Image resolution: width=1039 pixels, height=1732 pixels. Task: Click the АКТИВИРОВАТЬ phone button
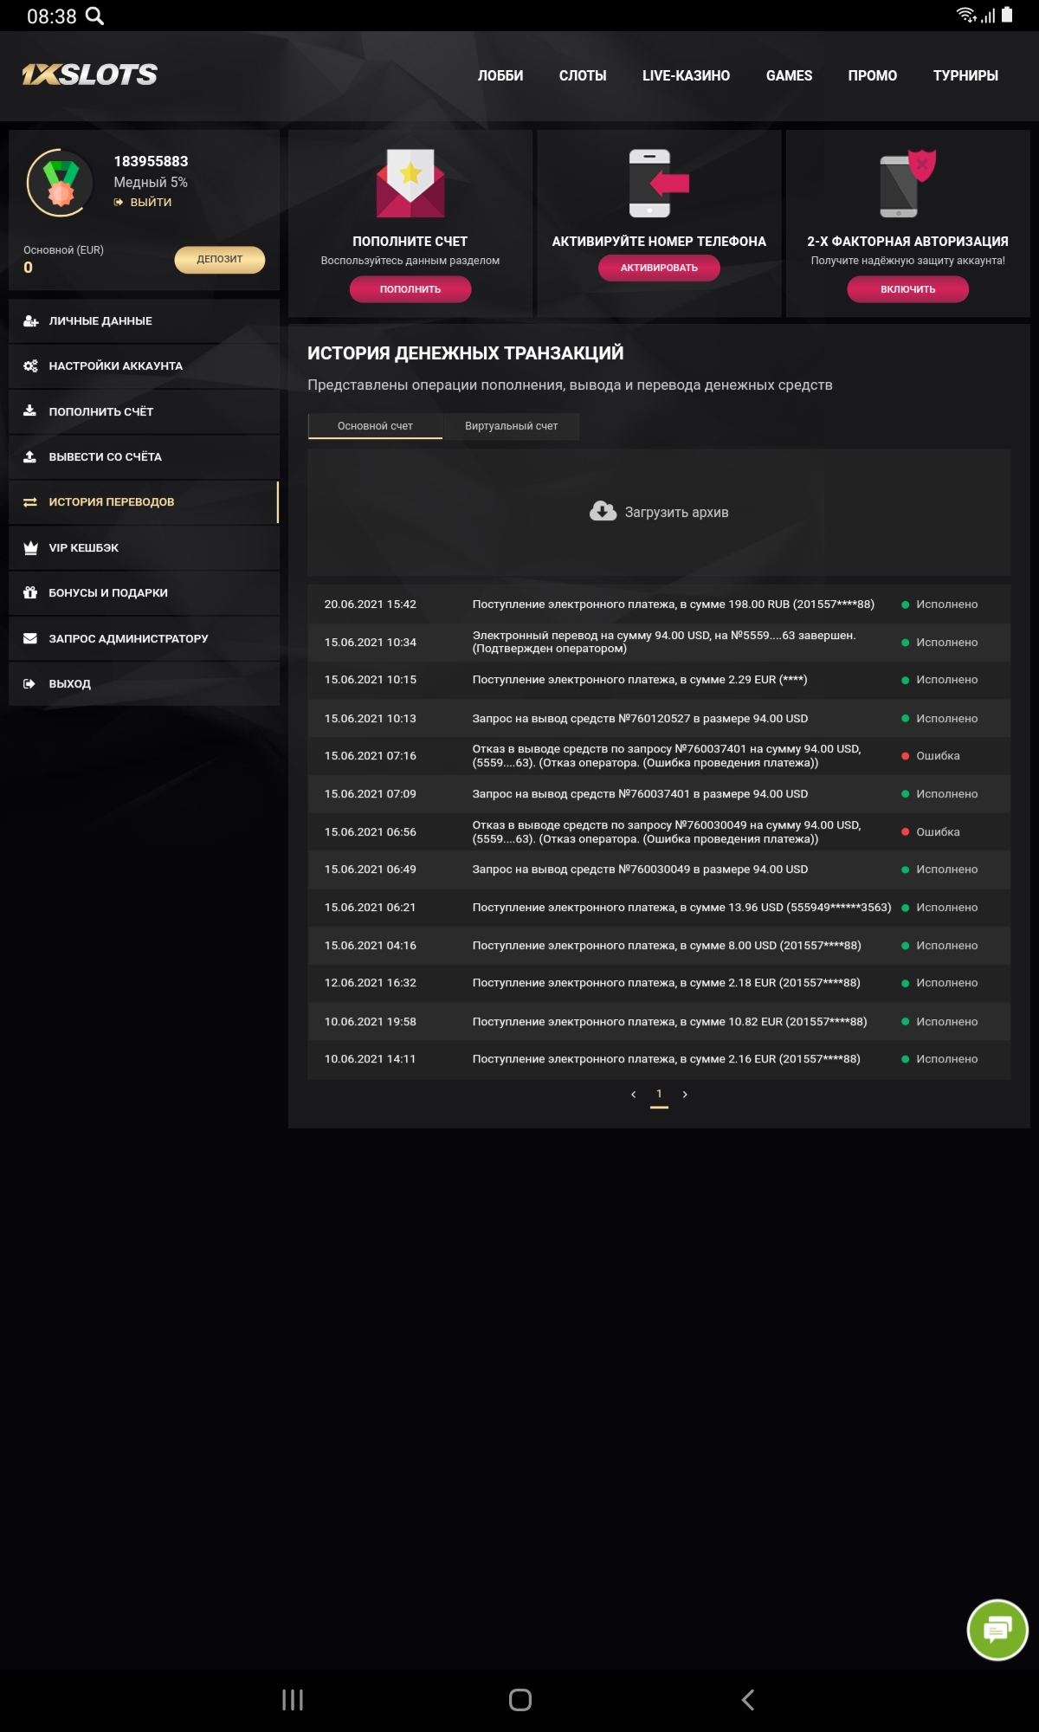point(659,268)
